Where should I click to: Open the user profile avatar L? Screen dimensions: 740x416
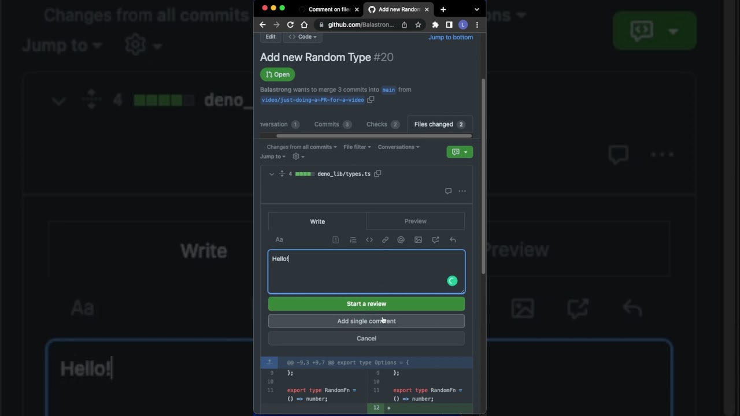click(463, 25)
